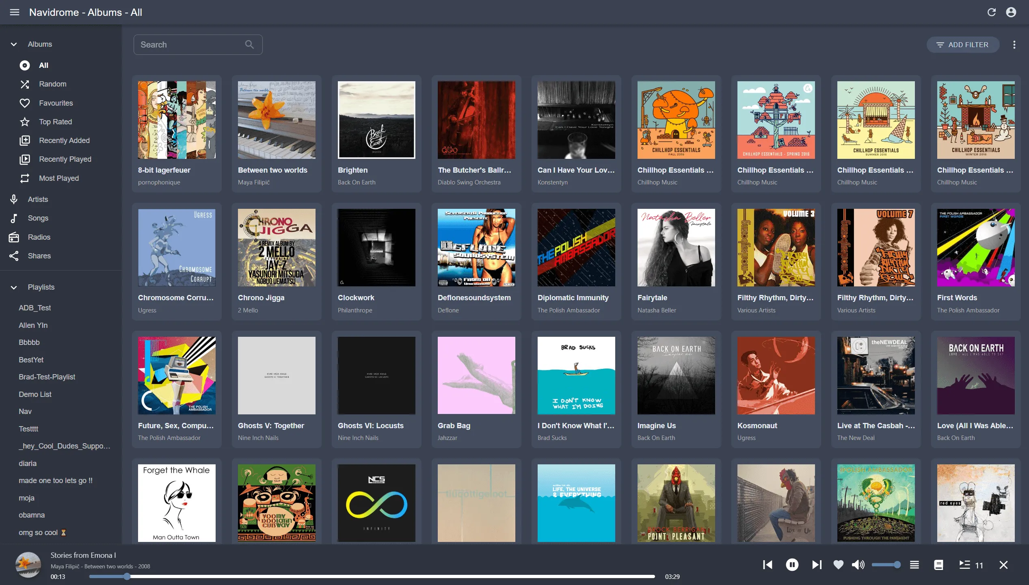The image size is (1029, 585).
Task: Click the Artists microphone icon
Action: (x=14, y=199)
